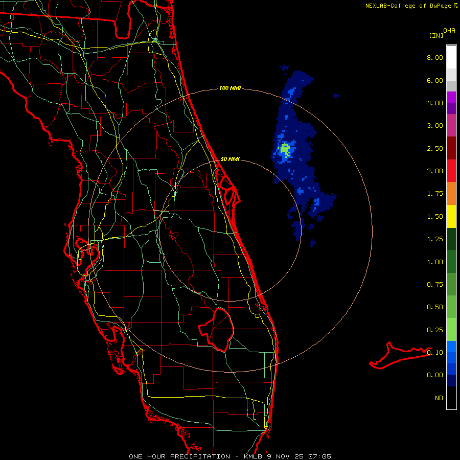Pick the bright magenta legend swatch
Viewport: 460px width, 460px height.
point(451,97)
